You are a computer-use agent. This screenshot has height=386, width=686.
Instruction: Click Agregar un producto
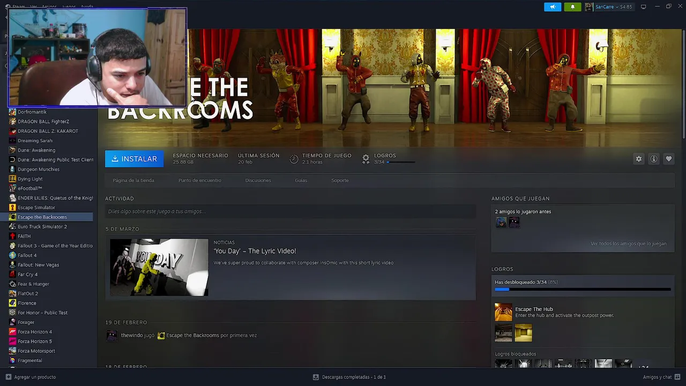(x=35, y=377)
